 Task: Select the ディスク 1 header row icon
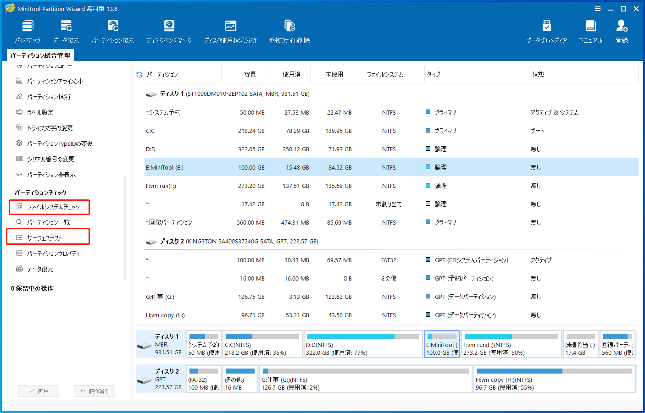(x=151, y=94)
